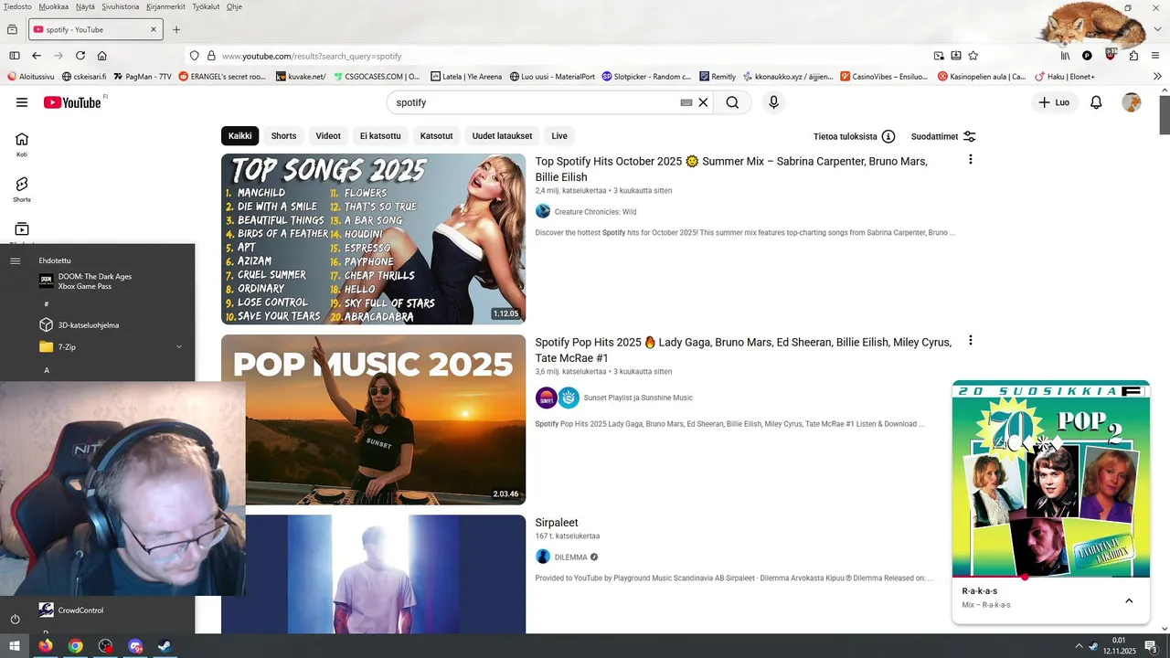1170x658 pixels.
Task: Go to the YouTube logo home link
Action: 72,102
